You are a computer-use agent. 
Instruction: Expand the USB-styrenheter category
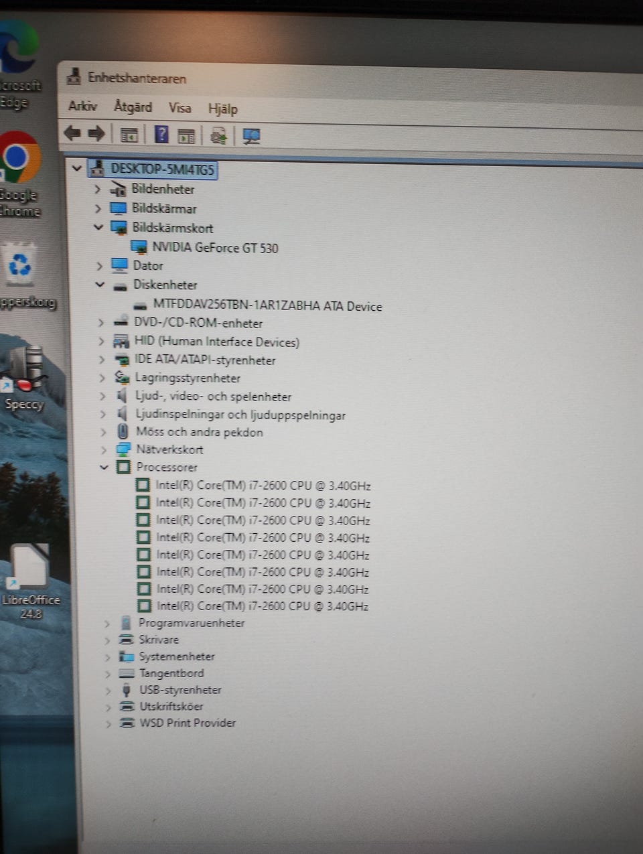click(x=107, y=690)
